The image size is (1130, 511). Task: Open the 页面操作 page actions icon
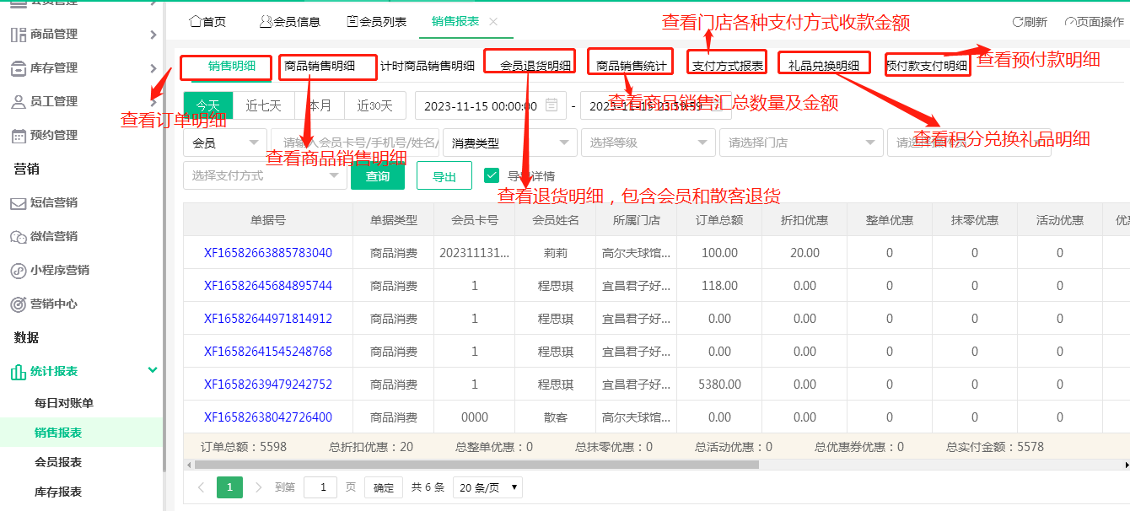click(1069, 23)
